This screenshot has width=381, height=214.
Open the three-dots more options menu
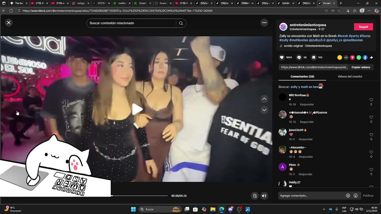coord(264,23)
